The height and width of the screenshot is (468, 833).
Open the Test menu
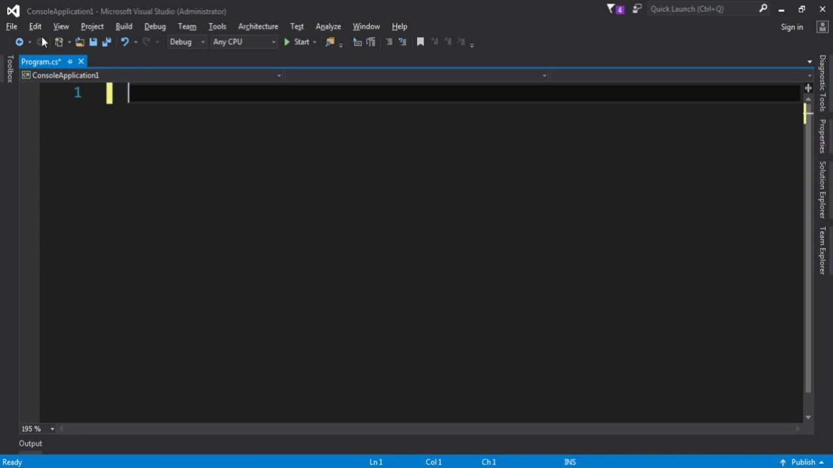[297, 27]
